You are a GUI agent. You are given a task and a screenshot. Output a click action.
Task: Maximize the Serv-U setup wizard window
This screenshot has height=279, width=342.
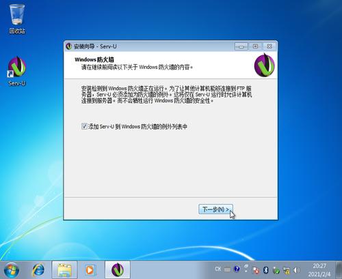[255, 46]
